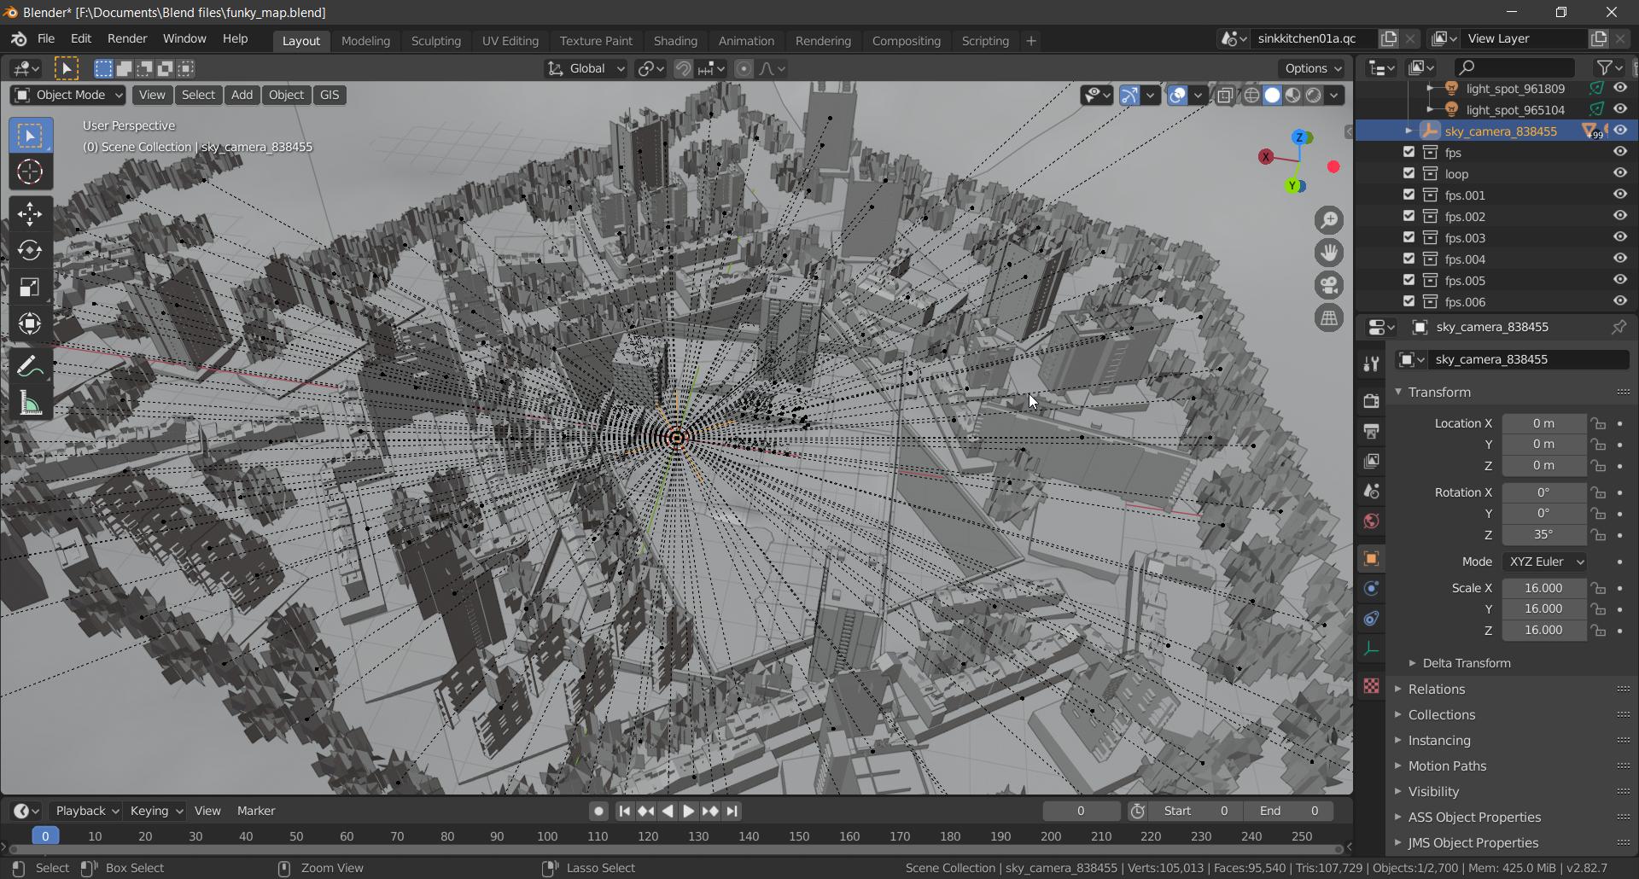1639x879 pixels.
Task: Open the Object Data properties tab
Action: pos(1371,649)
